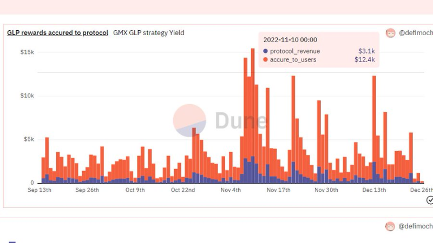The height and width of the screenshot is (243, 433).
Task: Click the GMX GLP strategy Yield subtitle
Action: pyautogui.click(x=148, y=33)
